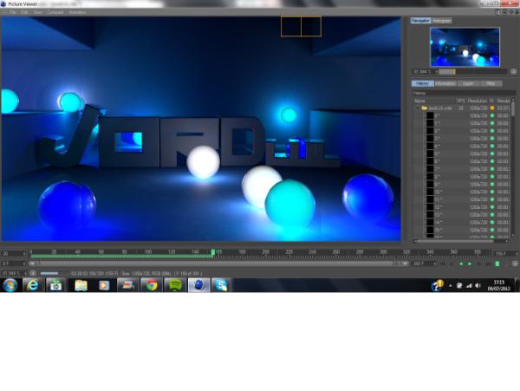Select frame 8 in the History list
This screenshot has width=520, height=391.
pos(462,177)
